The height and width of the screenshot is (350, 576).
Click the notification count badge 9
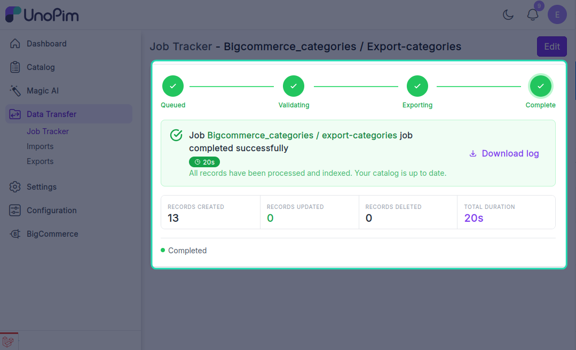(539, 6)
